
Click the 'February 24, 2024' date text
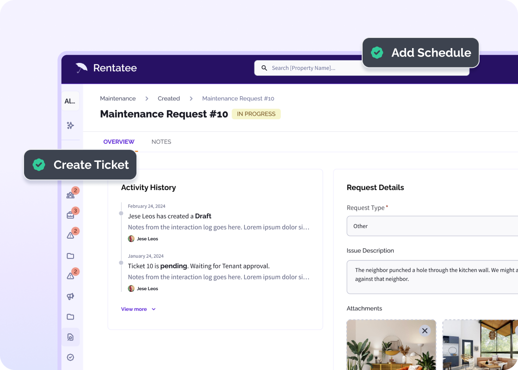[146, 206]
